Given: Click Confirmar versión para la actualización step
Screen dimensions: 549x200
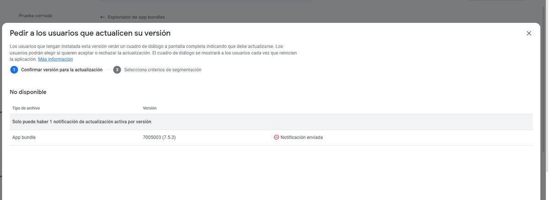Looking at the screenshot, I should [62, 70].
